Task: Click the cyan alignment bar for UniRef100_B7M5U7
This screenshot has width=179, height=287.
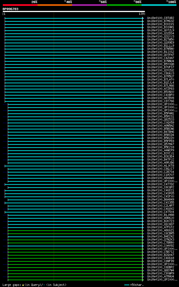Action: [x=74, y=77]
